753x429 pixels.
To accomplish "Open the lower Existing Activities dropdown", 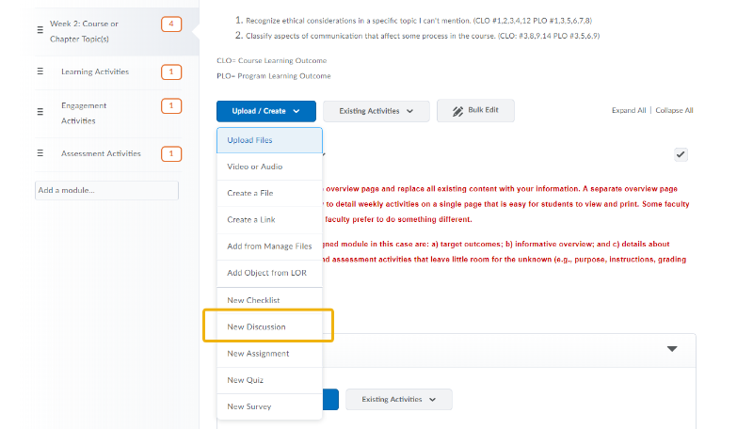I will [x=398, y=399].
